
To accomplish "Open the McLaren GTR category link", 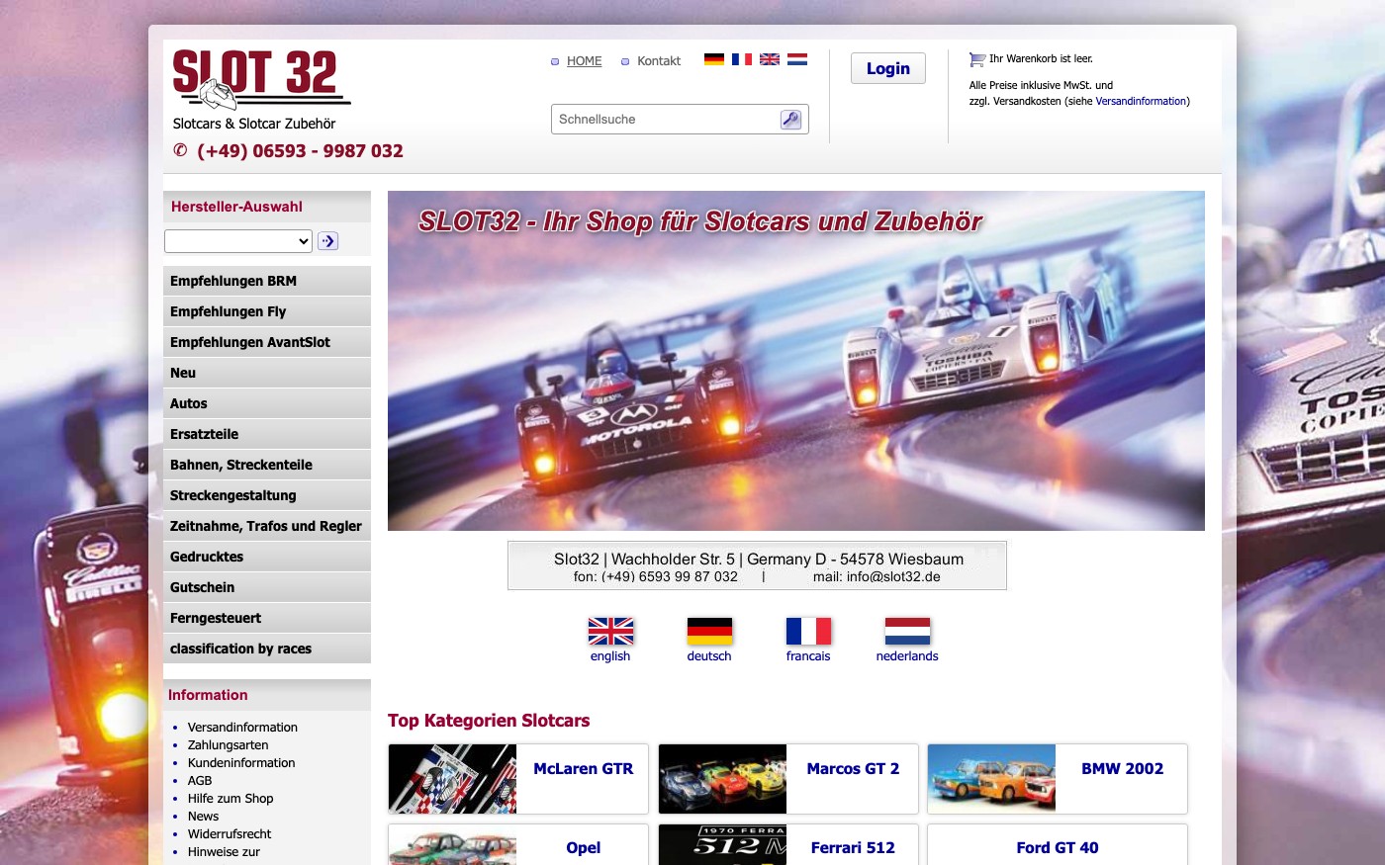I will (583, 769).
